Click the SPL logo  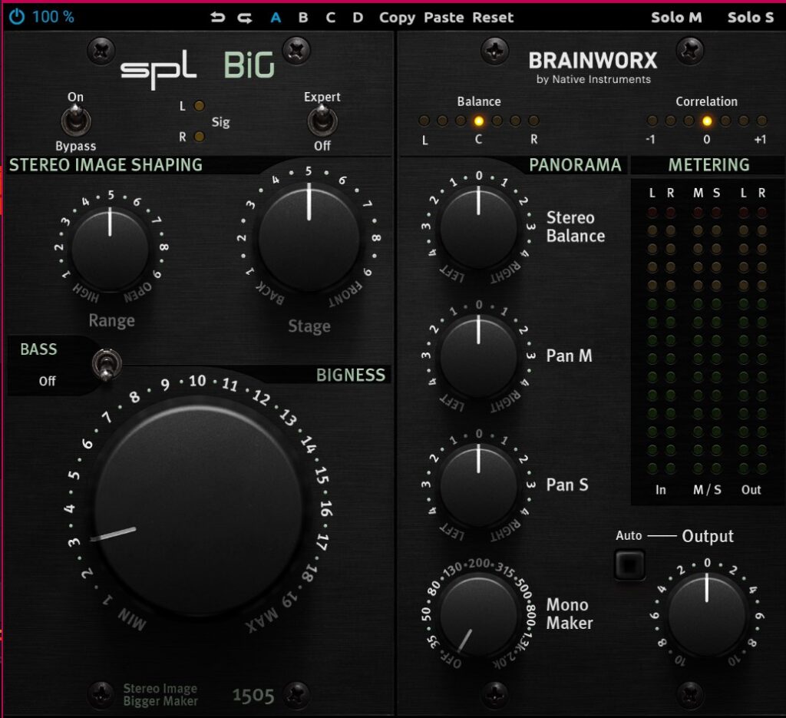158,69
